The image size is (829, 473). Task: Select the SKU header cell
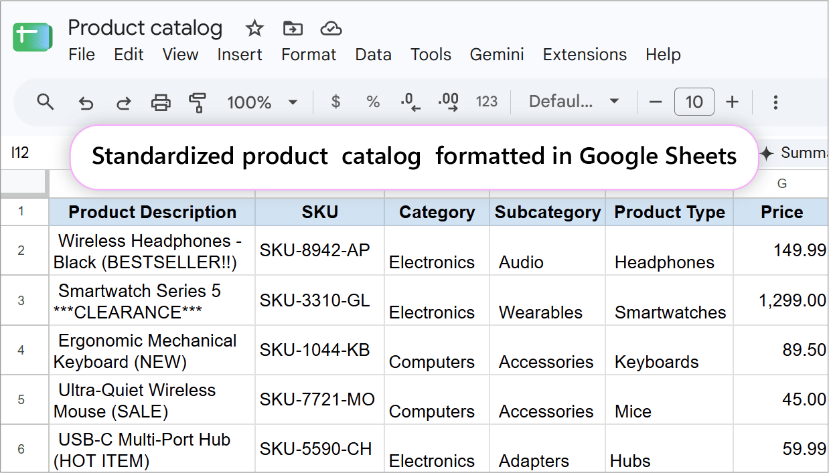pyautogui.click(x=320, y=212)
